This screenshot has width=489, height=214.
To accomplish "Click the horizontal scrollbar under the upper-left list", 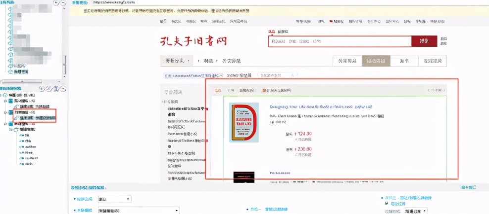I will point(21,81).
